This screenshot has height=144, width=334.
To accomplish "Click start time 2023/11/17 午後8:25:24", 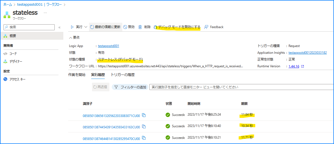I will pyautogui.click(x=204, y=115).
